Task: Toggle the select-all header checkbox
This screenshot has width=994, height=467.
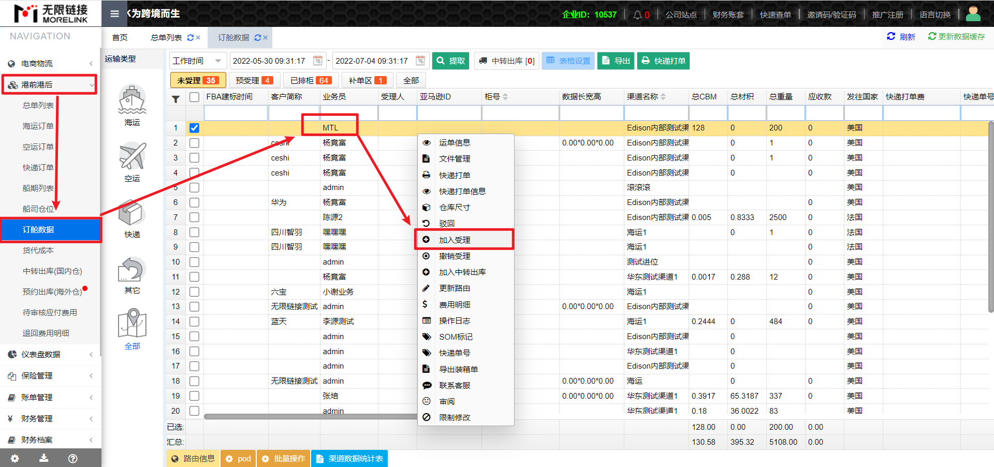Action: 194,97
